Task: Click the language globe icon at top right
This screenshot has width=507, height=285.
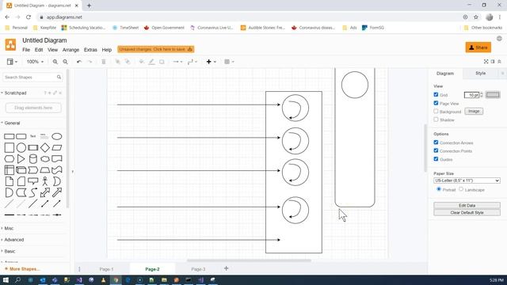Action: click(x=499, y=39)
